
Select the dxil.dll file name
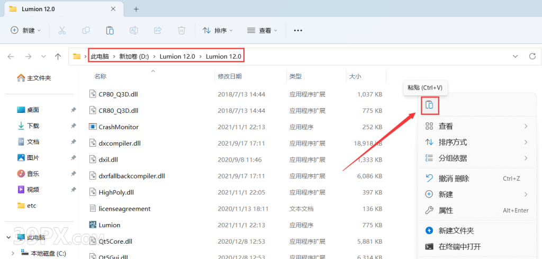[x=109, y=160]
